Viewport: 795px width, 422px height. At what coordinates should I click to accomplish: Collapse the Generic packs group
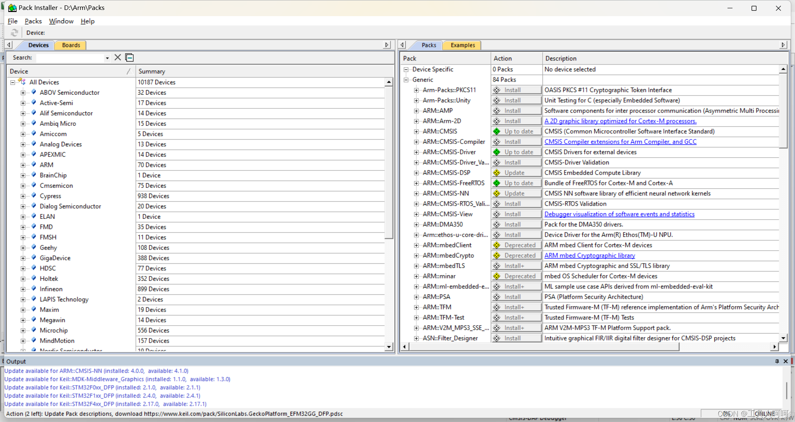point(406,80)
